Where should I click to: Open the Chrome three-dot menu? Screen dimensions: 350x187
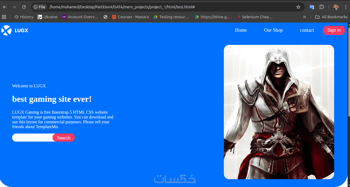pyautogui.click(x=345, y=7)
